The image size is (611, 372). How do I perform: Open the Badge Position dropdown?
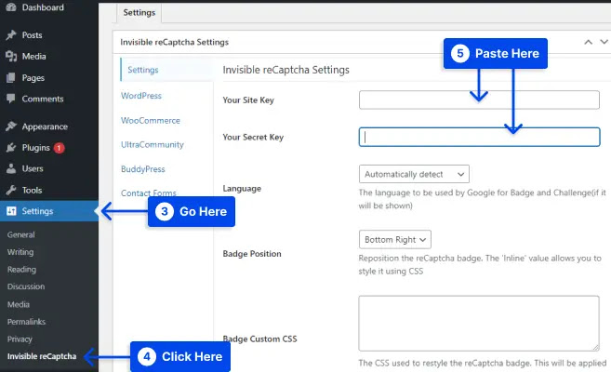[394, 240]
